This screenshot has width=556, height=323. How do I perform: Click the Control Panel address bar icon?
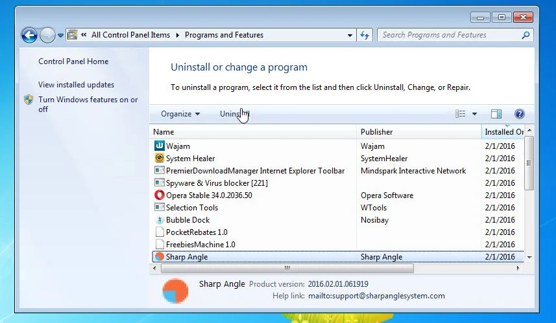(72, 35)
